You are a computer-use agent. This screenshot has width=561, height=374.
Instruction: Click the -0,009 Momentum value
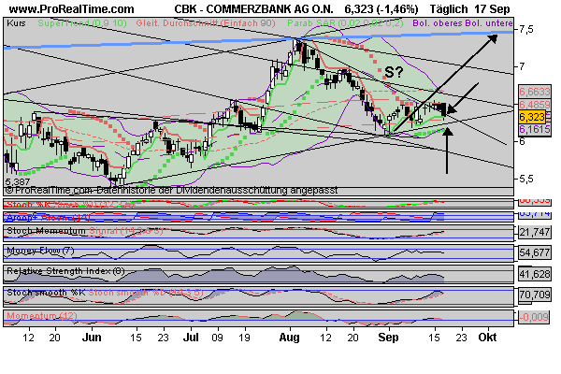click(x=534, y=317)
